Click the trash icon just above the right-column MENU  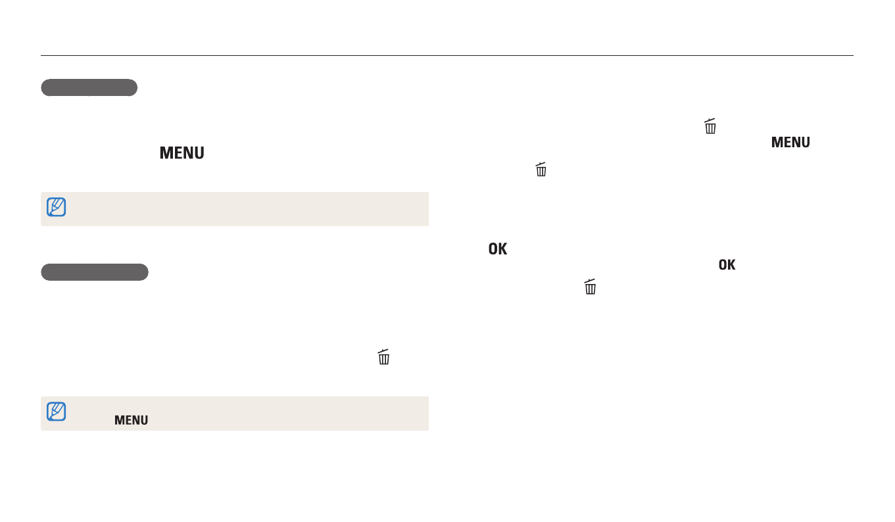click(710, 127)
